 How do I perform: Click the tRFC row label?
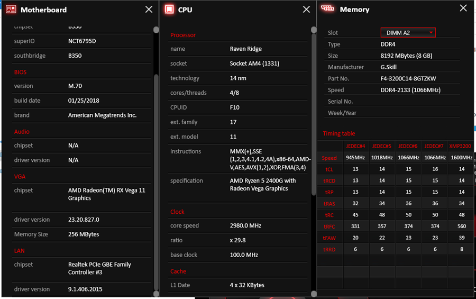[x=329, y=226]
